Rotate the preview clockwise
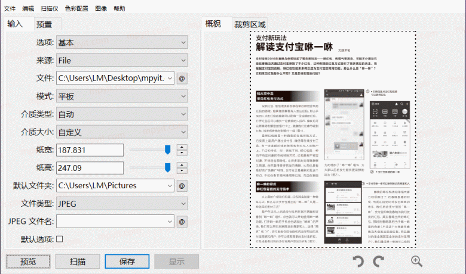The height and width of the screenshot is (274, 466). pos(379,261)
